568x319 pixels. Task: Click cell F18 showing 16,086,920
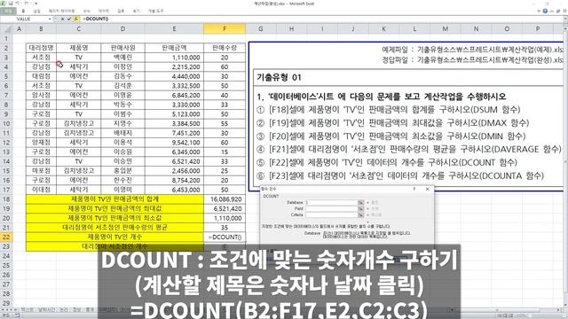(x=225, y=199)
